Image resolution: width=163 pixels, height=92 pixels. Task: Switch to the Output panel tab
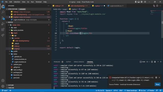[69, 62]
